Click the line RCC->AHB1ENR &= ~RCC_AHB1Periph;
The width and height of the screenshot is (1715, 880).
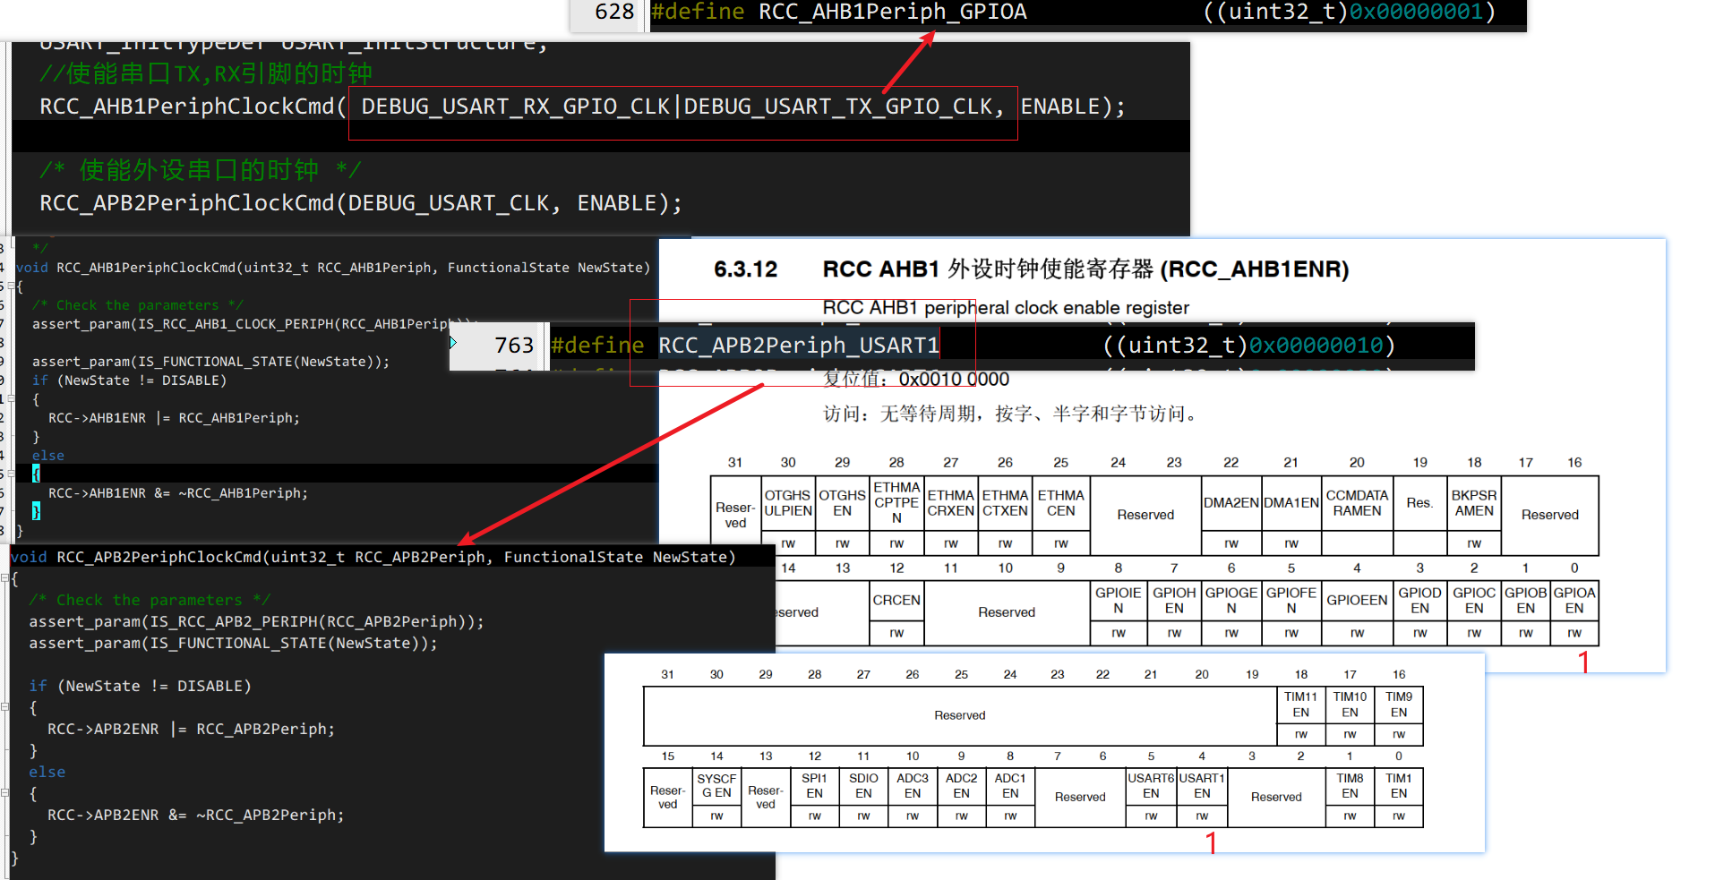[178, 493]
